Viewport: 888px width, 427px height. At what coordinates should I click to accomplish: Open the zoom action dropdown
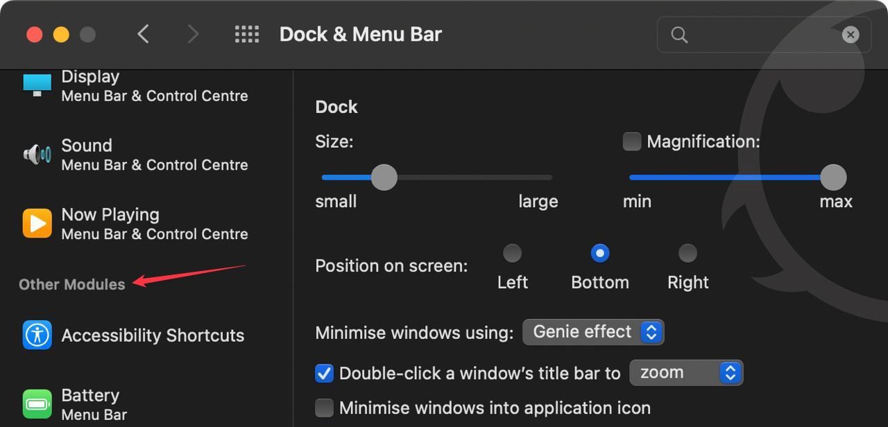(x=685, y=373)
